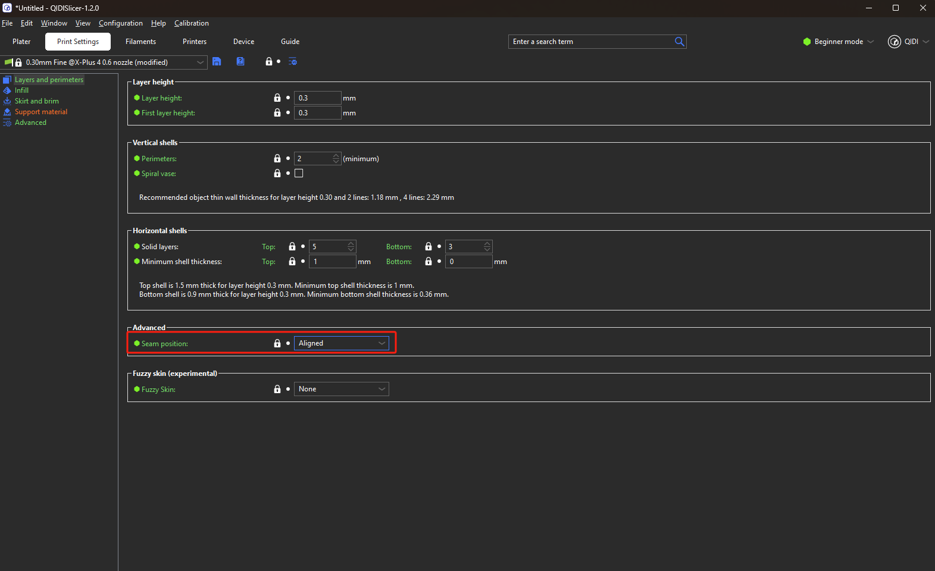Go to Support material settings page
This screenshot has width=935, height=571.
(40, 112)
